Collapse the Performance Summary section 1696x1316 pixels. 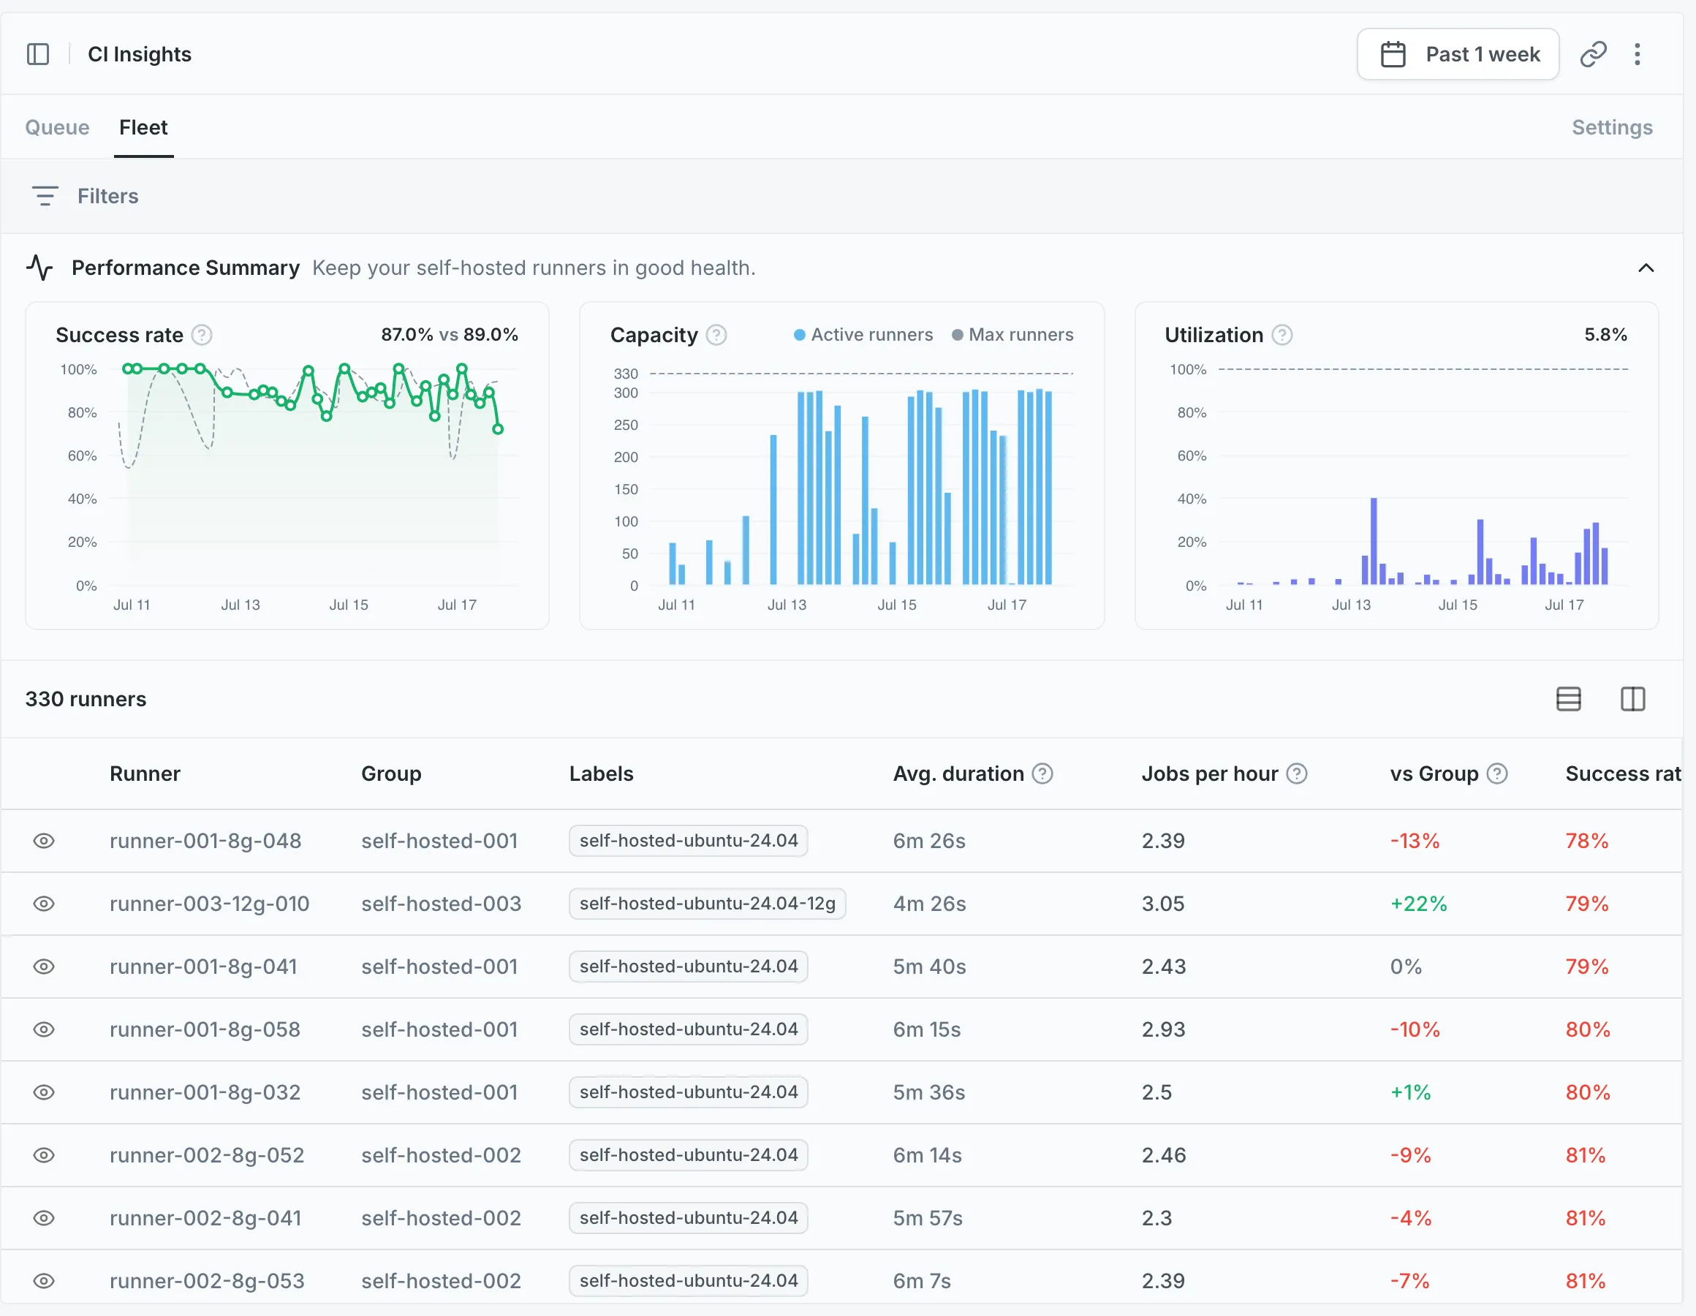pyautogui.click(x=1646, y=268)
